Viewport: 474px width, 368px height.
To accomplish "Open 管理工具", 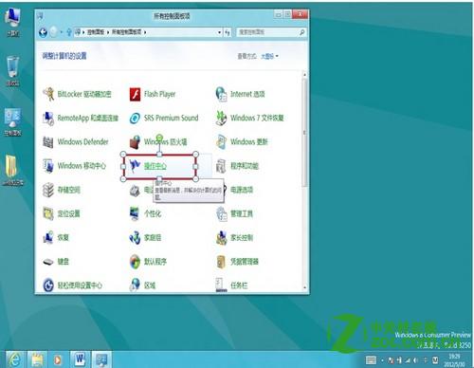I will pyautogui.click(x=234, y=213).
